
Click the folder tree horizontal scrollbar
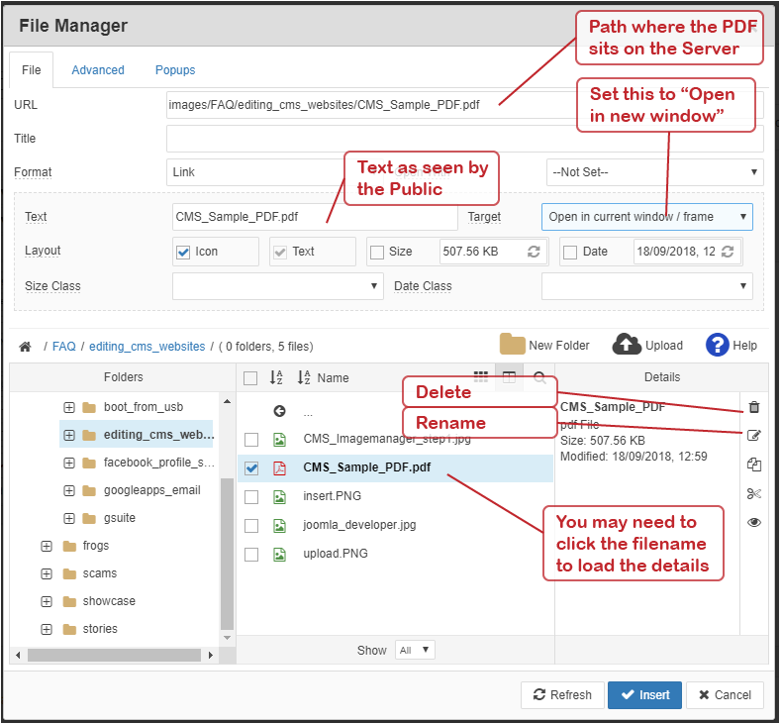114,656
